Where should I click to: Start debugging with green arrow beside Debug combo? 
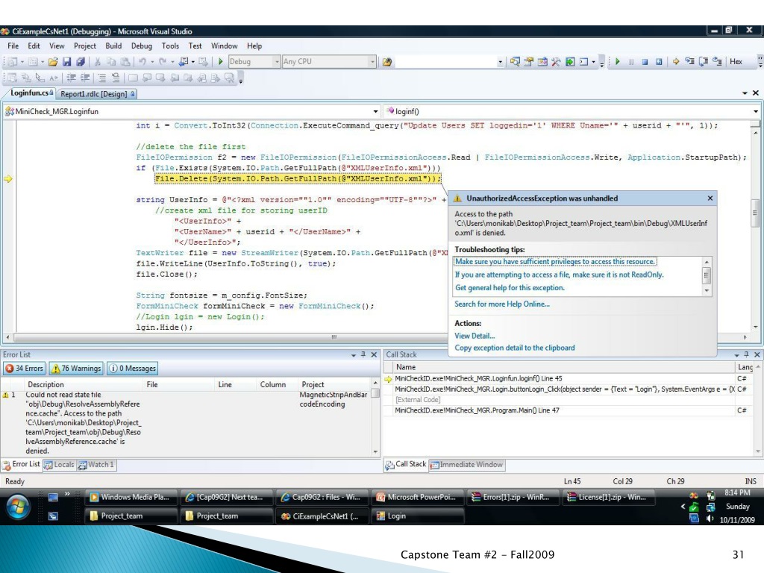220,62
